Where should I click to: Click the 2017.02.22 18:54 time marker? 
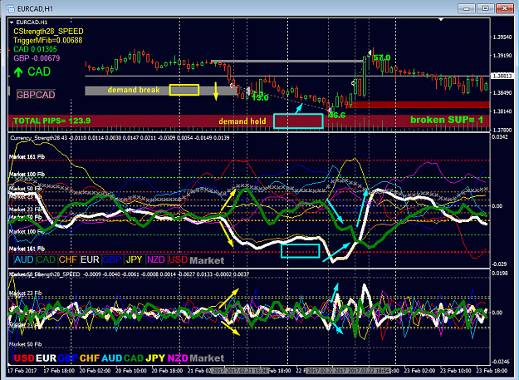pos(369,370)
